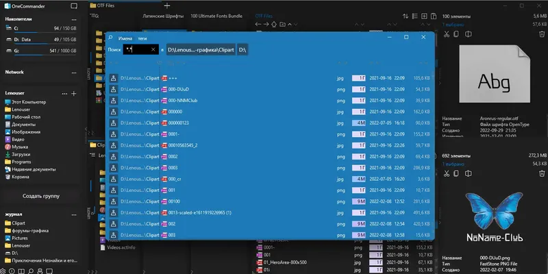The width and height of the screenshot is (548, 274).
Task: Open Изображения in favorites
Action: pyautogui.click(x=23, y=132)
